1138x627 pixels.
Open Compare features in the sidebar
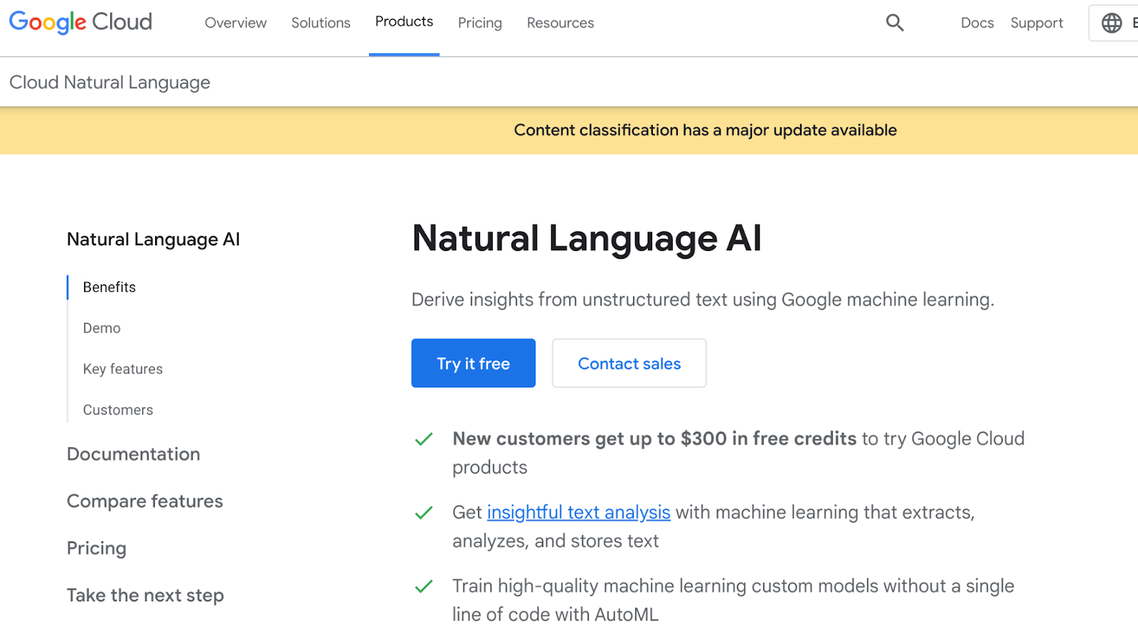point(144,501)
